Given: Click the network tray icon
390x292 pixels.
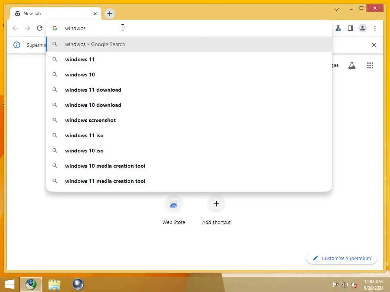Looking at the screenshot, I should click(345, 284).
